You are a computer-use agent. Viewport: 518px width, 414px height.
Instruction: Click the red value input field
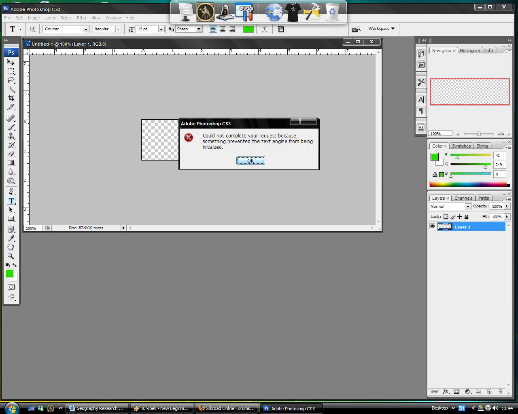click(499, 155)
